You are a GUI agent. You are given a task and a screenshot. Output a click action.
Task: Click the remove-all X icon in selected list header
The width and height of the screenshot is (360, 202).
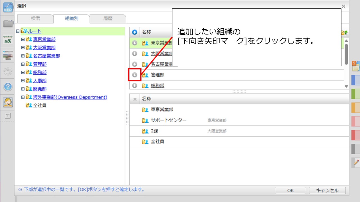pyautogui.click(x=135, y=99)
